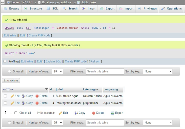Image resolution: width=185 pixels, height=129 pixels.
Task: Click pencil icon for Buku Harian Agus row
Action: click(12, 96)
